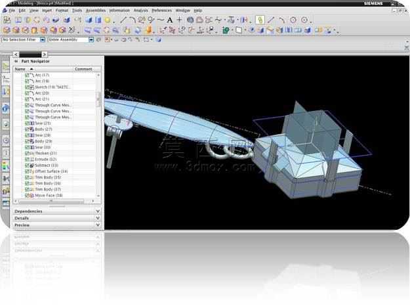Uncheck the Offset Surface (34) checkbox
Viewport: 410px width, 308px height.
click(x=27, y=171)
